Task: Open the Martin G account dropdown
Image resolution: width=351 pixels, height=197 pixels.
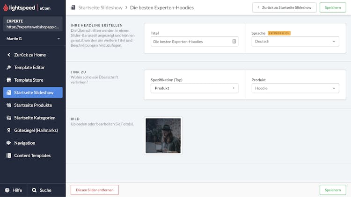Action: [x=33, y=39]
